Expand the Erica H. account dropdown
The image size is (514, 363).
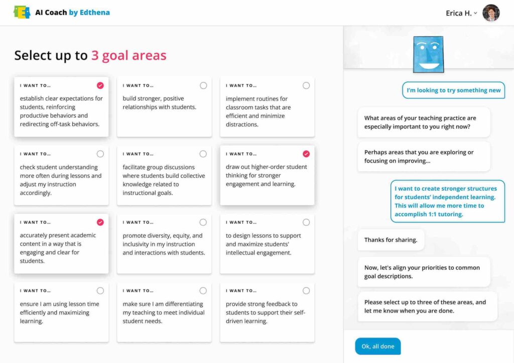pyautogui.click(x=475, y=13)
